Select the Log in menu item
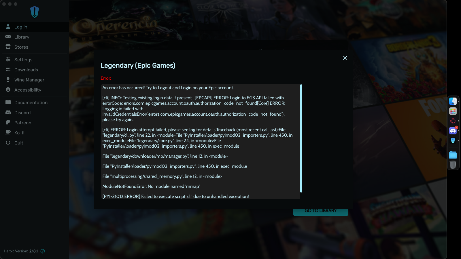This screenshot has width=461, height=259. (35, 27)
